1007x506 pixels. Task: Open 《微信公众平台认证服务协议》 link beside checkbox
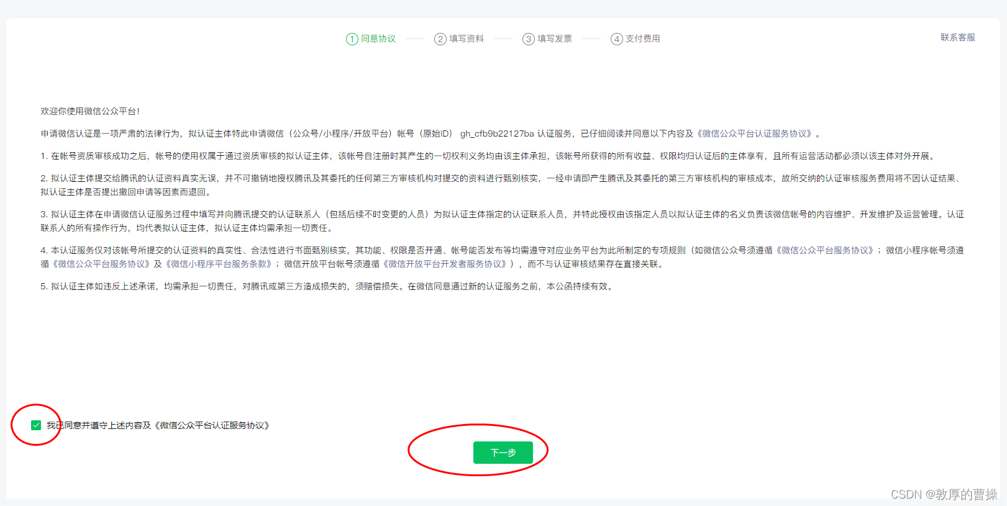pyautogui.click(x=211, y=425)
